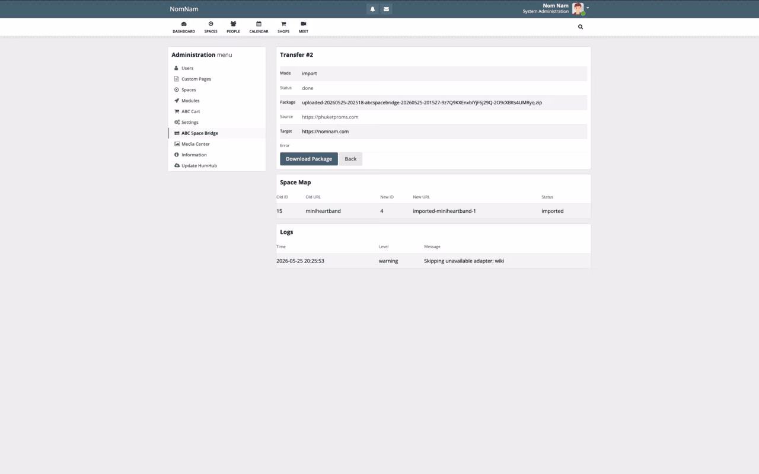Open Meet in top navigation

[304, 27]
